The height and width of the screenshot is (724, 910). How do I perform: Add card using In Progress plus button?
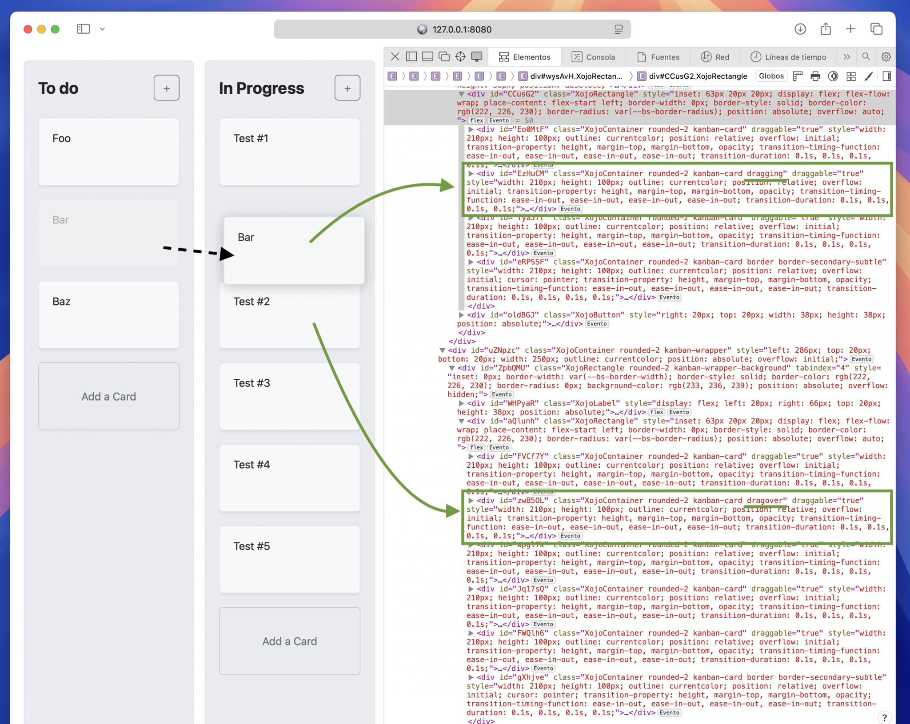coord(347,88)
